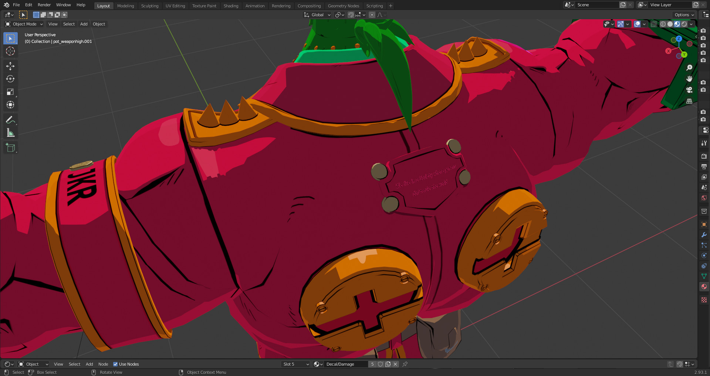Open the File menu
Screen dimensions: 710x376
pos(16,5)
